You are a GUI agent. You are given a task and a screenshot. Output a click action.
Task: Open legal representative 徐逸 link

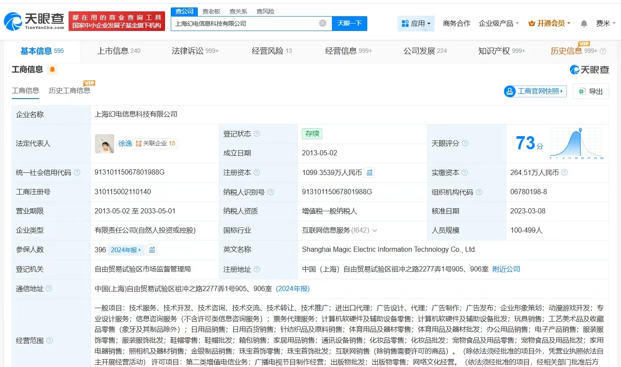pyautogui.click(x=125, y=143)
